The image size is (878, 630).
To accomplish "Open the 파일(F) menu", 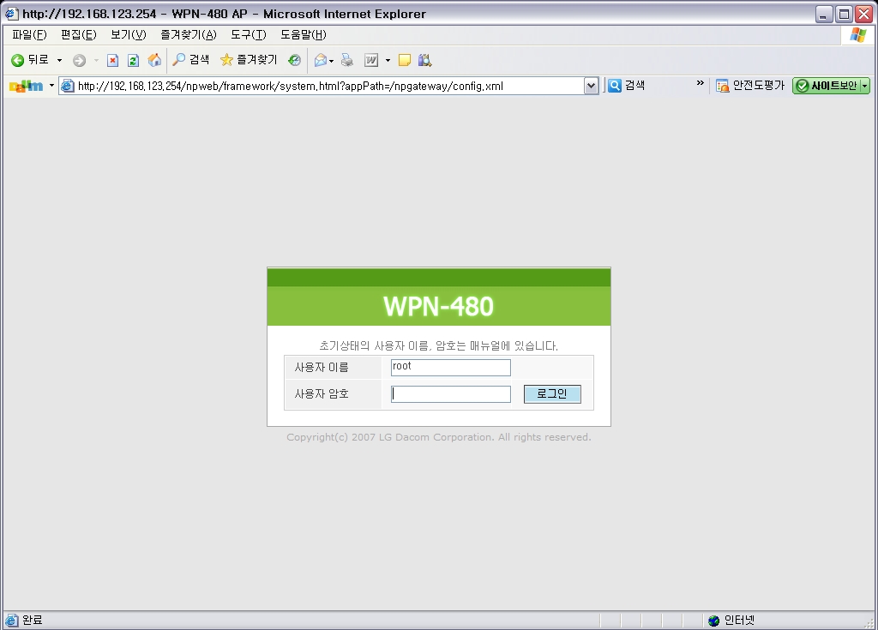I will click(x=29, y=35).
